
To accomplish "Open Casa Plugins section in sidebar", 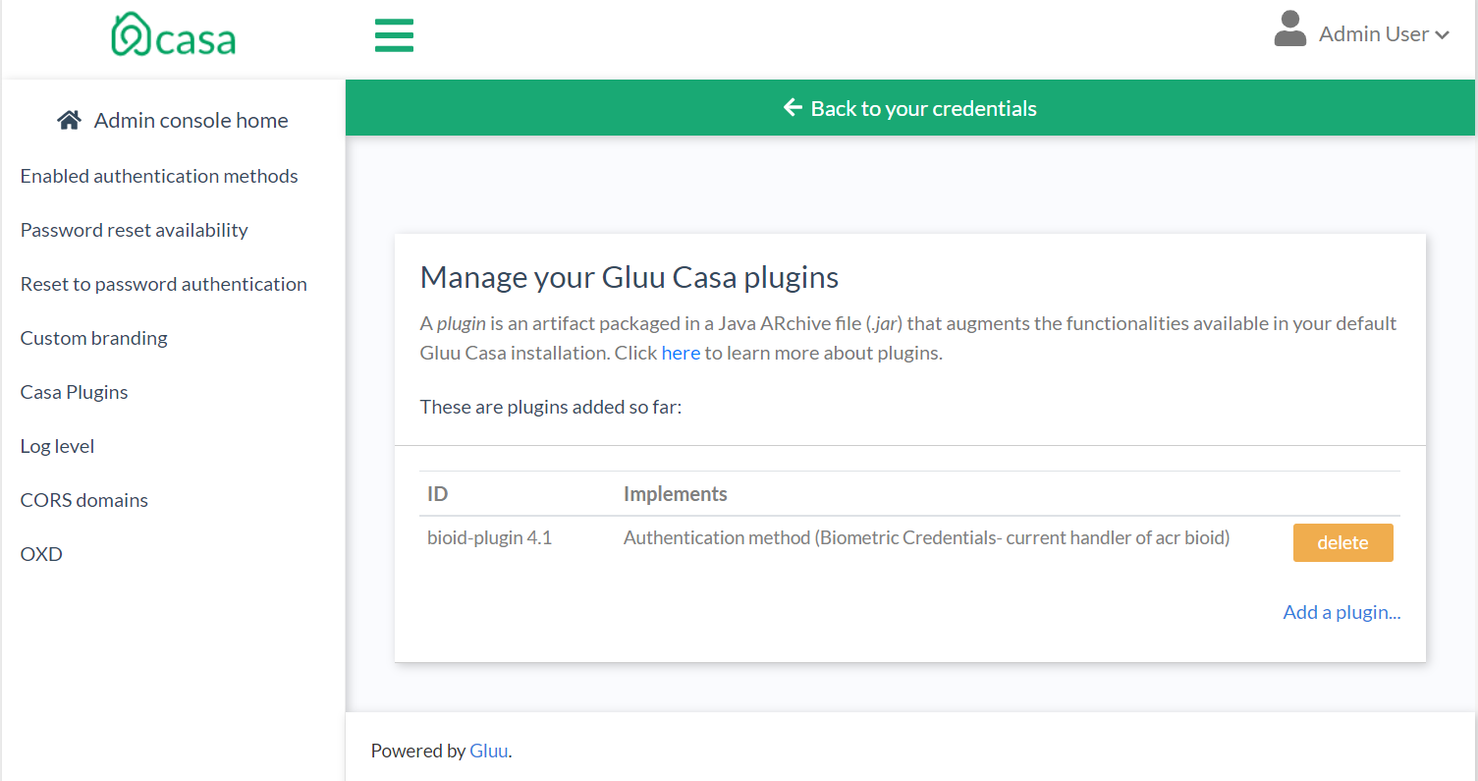I will (x=74, y=391).
